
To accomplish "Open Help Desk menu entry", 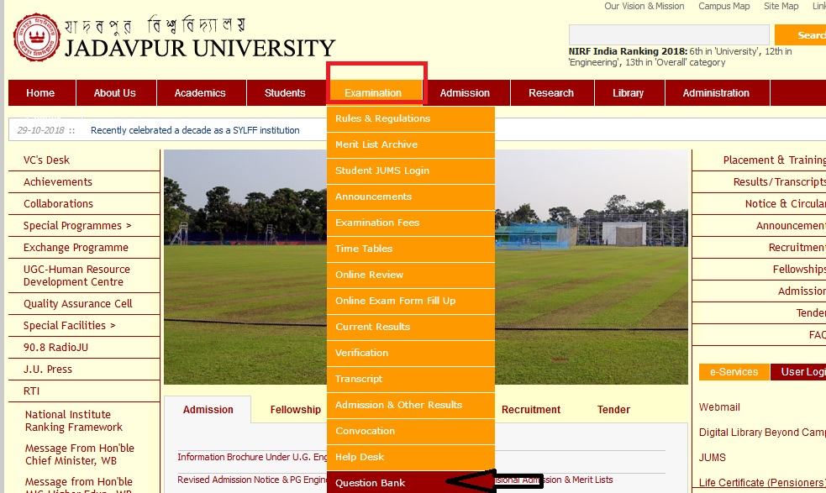I will 410,457.
